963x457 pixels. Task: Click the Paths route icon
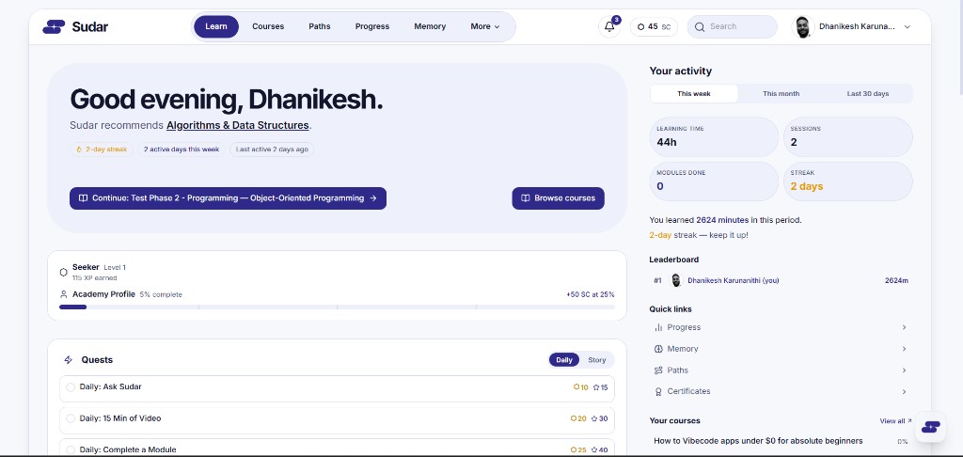(x=658, y=370)
